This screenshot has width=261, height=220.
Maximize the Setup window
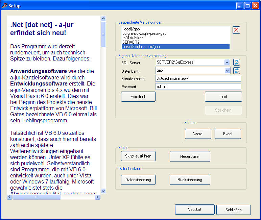click(x=247, y=6)
